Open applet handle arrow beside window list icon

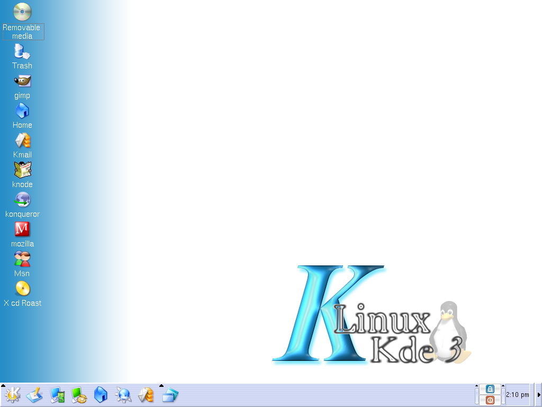[161, 386]
